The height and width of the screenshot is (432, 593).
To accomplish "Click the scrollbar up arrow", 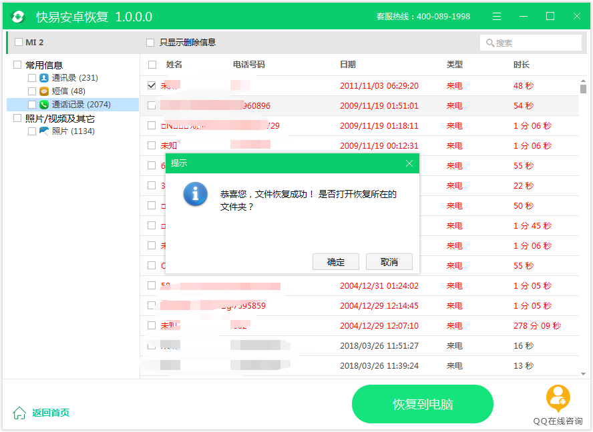I will click(x=583, y=81).
